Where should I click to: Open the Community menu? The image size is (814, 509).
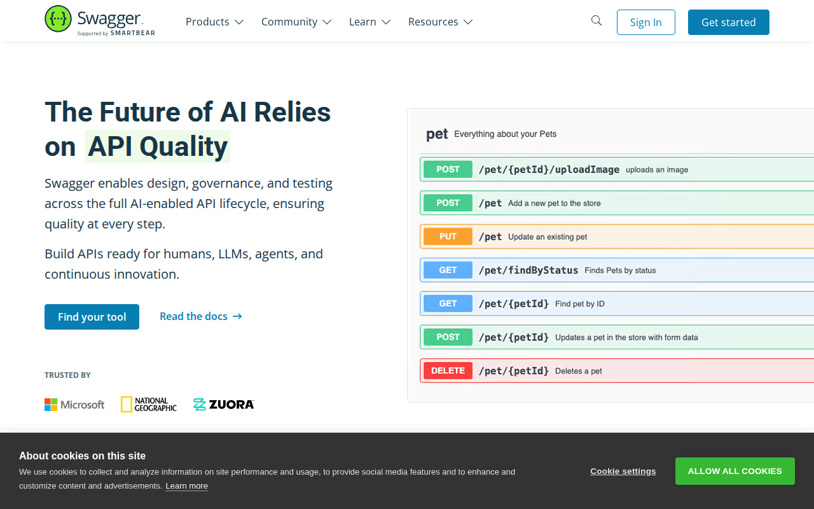pyautogui.click(x=296, y=22)
